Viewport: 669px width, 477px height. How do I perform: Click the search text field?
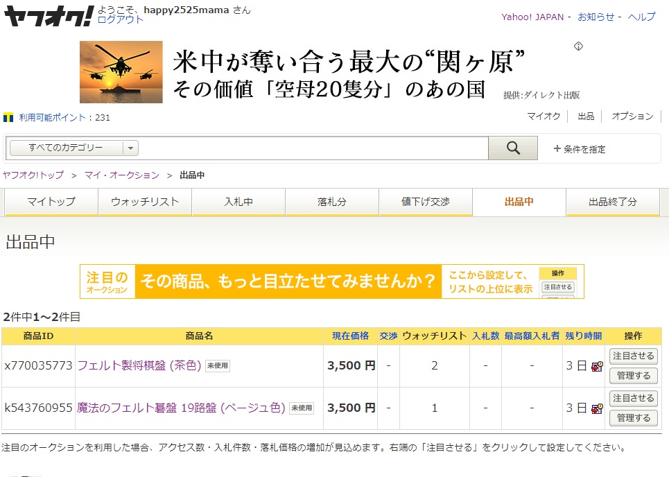(313, 148)
